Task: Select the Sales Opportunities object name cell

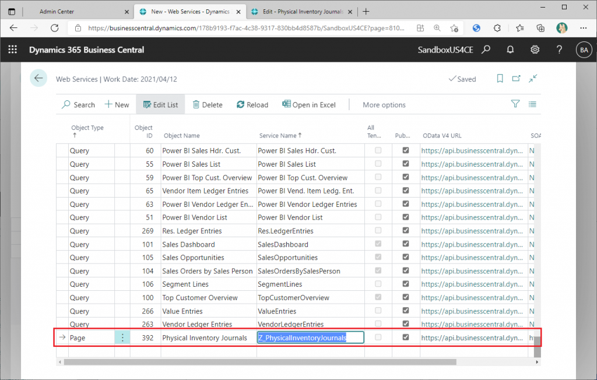Action: (209, 258)
